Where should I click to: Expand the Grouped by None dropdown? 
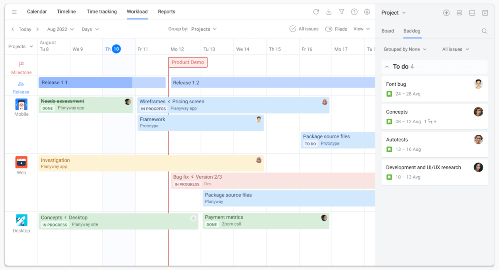405,49
